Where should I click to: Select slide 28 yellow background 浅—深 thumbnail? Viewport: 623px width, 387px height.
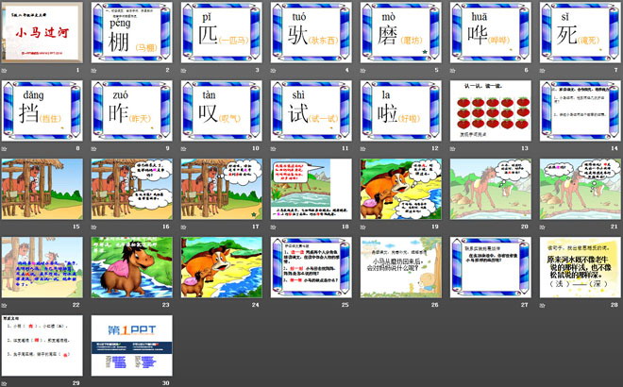(x=581, y=267)
